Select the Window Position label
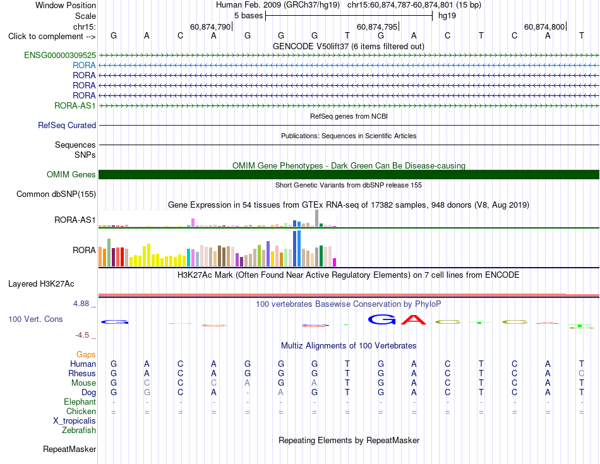Image resolution: width=600 pixels, height=464 pixels. click(x=66, y=5)
